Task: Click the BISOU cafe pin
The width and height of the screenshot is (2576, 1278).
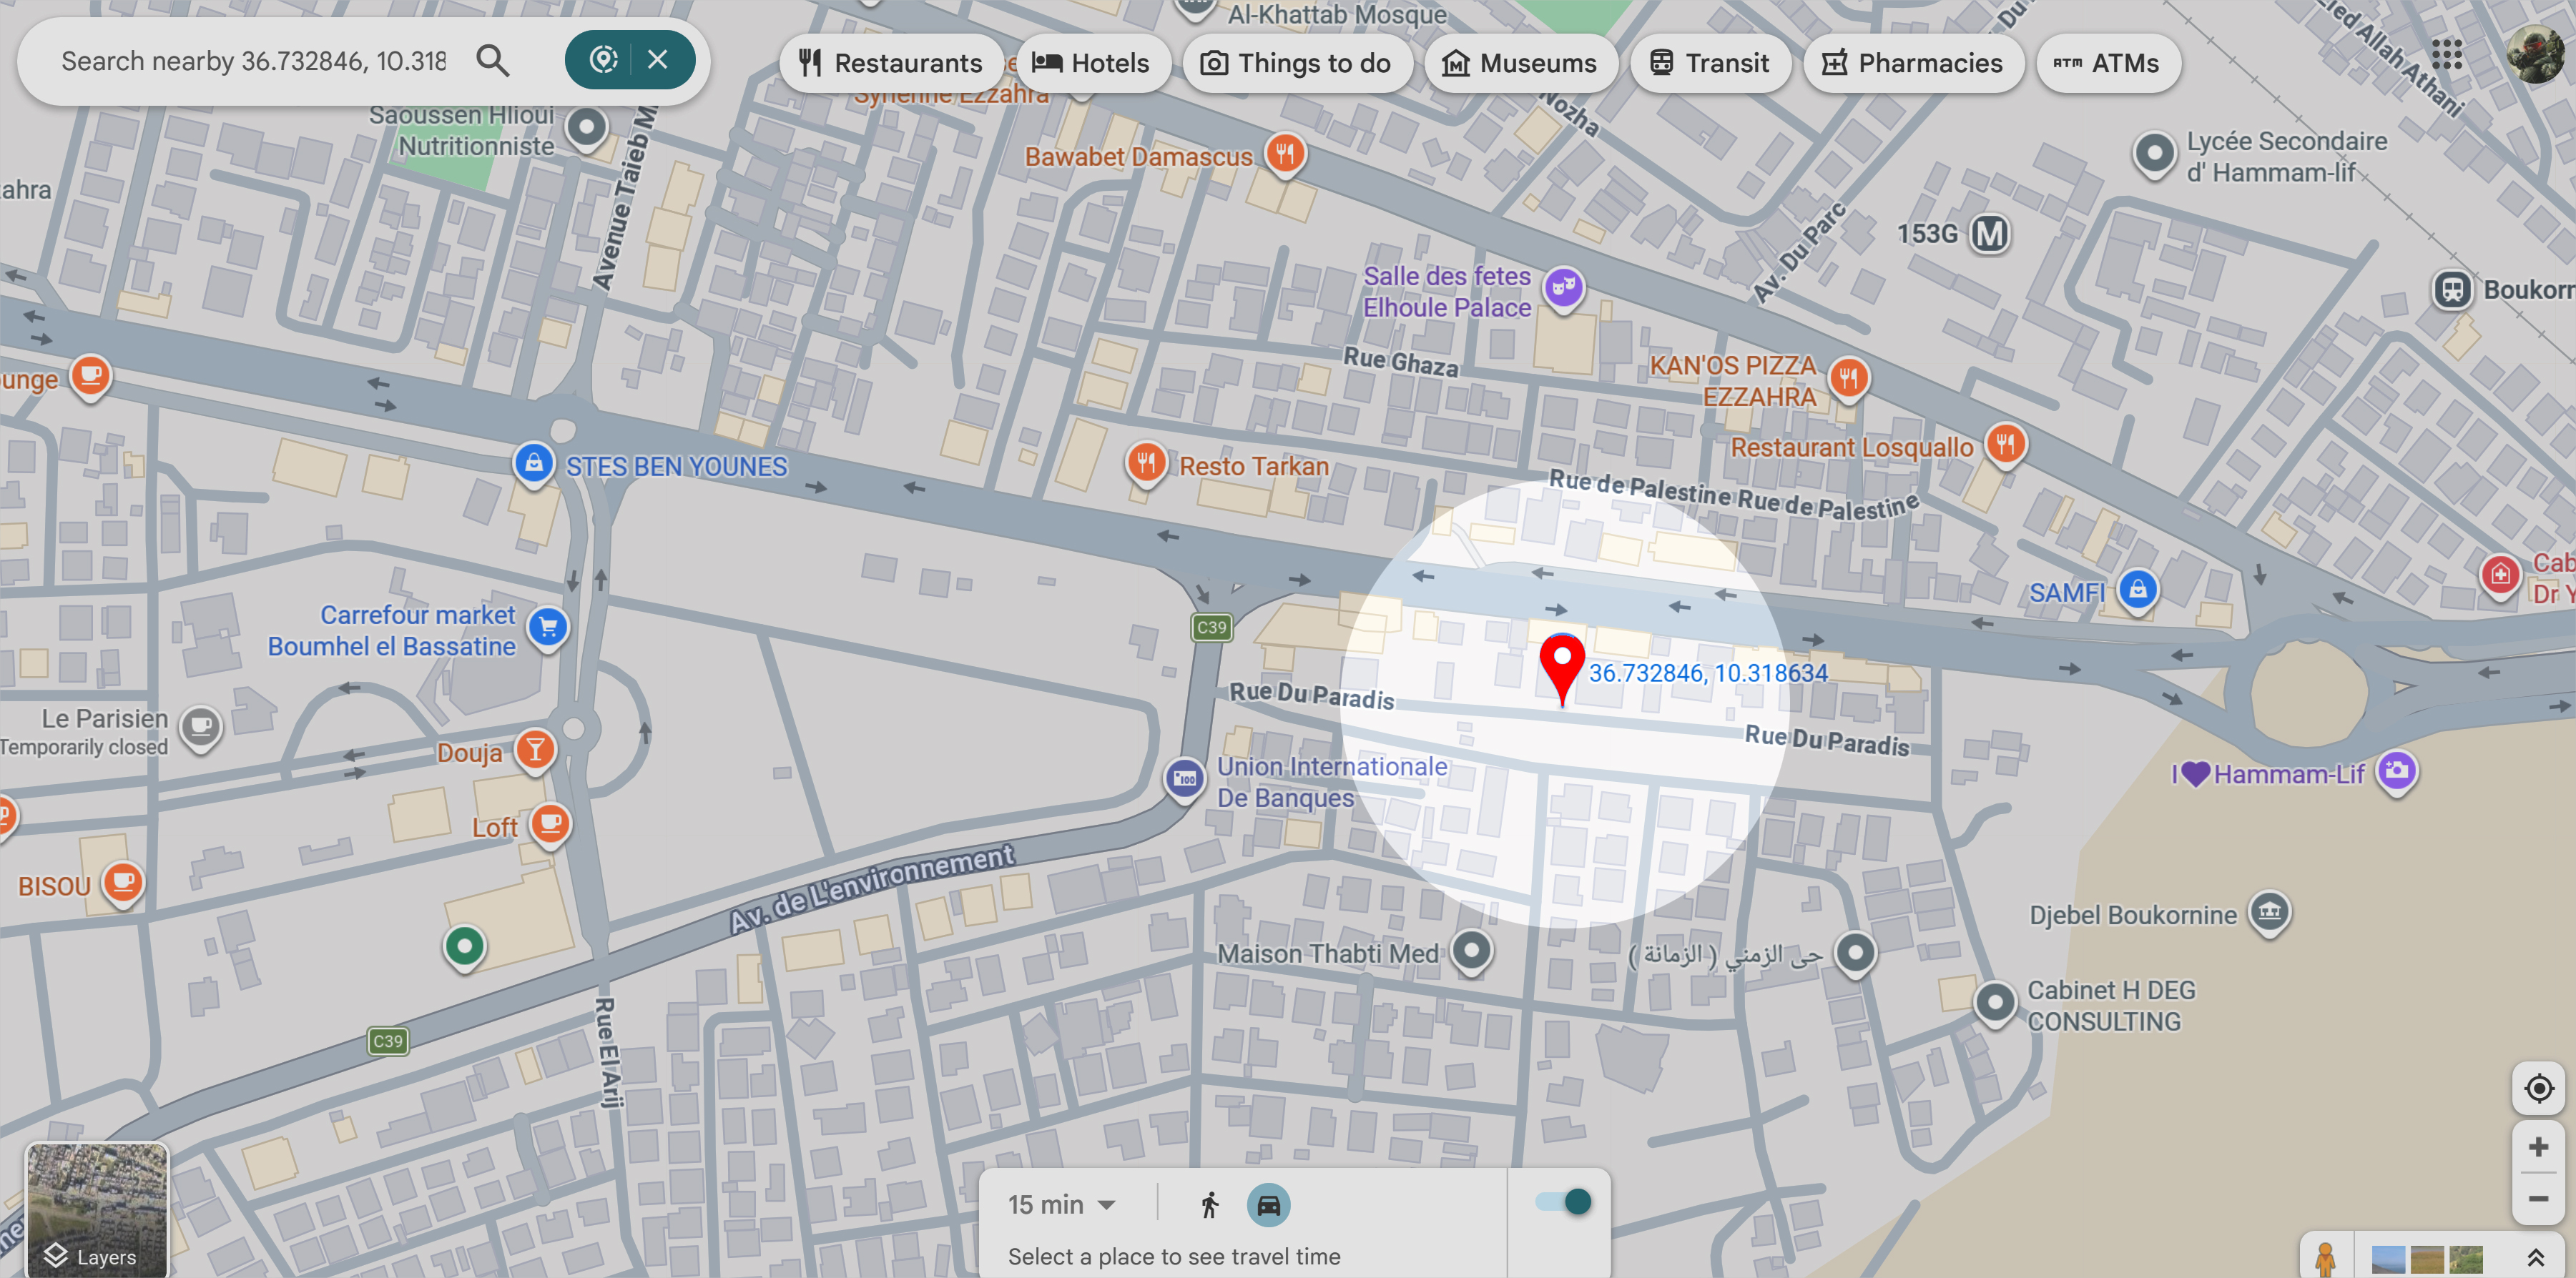Action: tap(123, 883)
